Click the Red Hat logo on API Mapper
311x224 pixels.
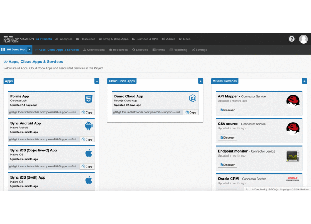click(293, 101)
